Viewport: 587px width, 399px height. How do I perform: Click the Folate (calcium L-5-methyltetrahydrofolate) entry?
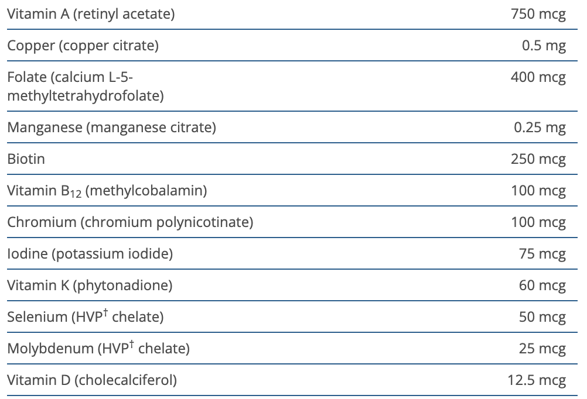85,86
